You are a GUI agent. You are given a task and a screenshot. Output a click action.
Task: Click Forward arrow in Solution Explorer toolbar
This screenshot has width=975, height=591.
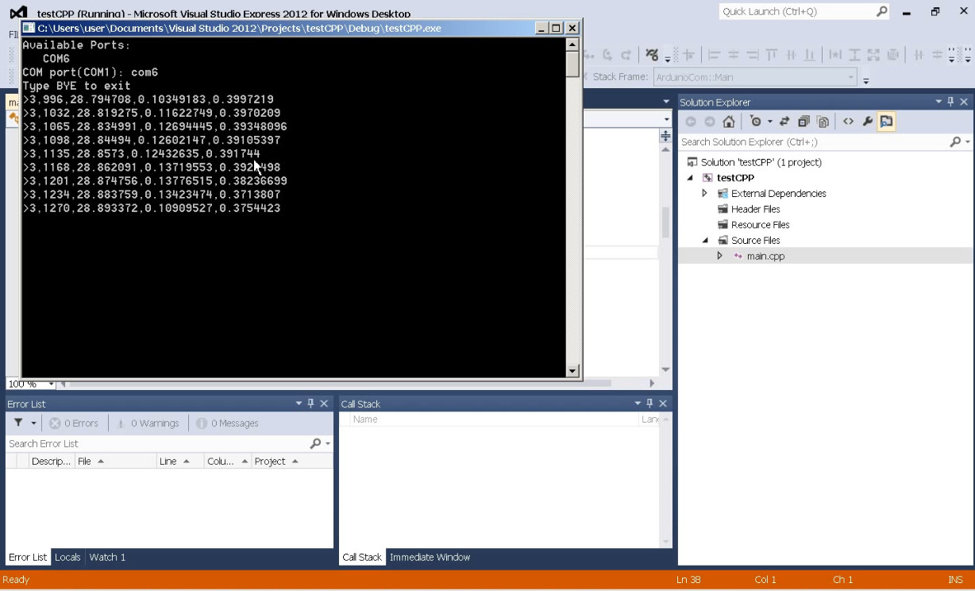tap(710, 122)
